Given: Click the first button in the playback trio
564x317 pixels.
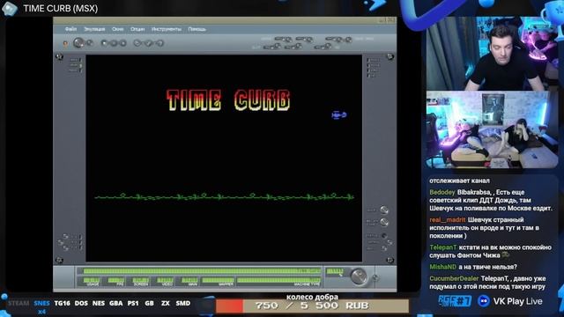Looking at the screenshot, I should (104, 43).
